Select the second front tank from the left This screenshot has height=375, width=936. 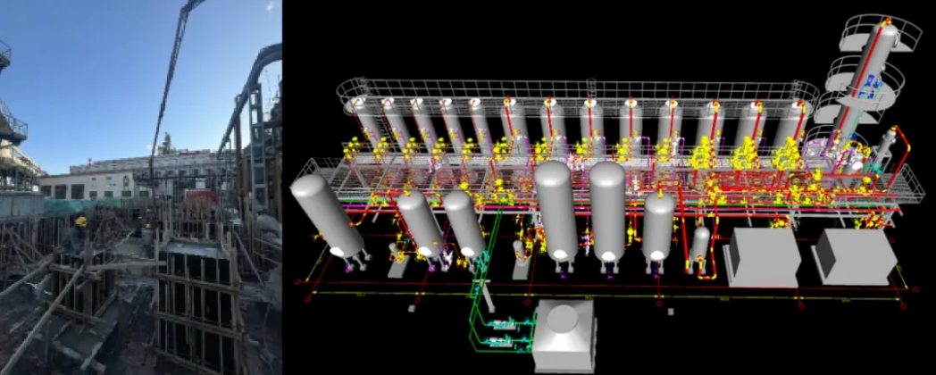point(419,223)
